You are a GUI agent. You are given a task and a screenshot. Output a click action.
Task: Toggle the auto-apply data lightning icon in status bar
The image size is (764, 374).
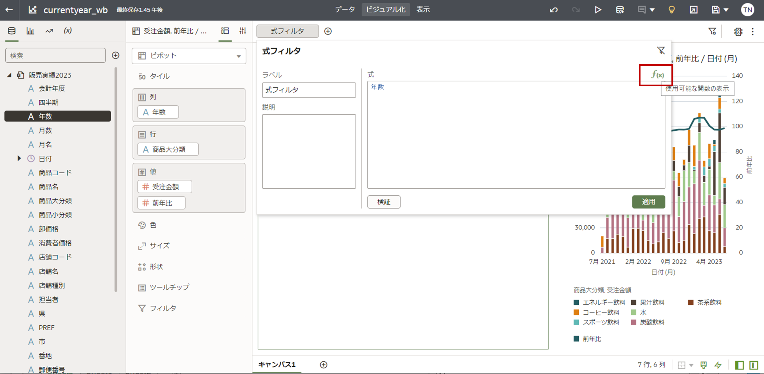[x=718, y=365]
